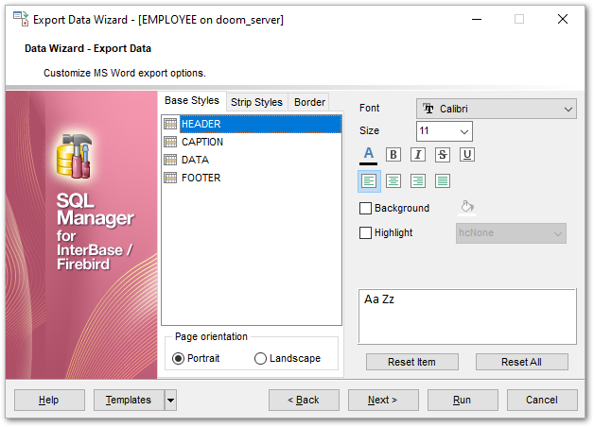Image resolution: width=594 pixels, height=427 pixels.
Task: Enable the Background checkbox
Action: [x=366, y=208]
